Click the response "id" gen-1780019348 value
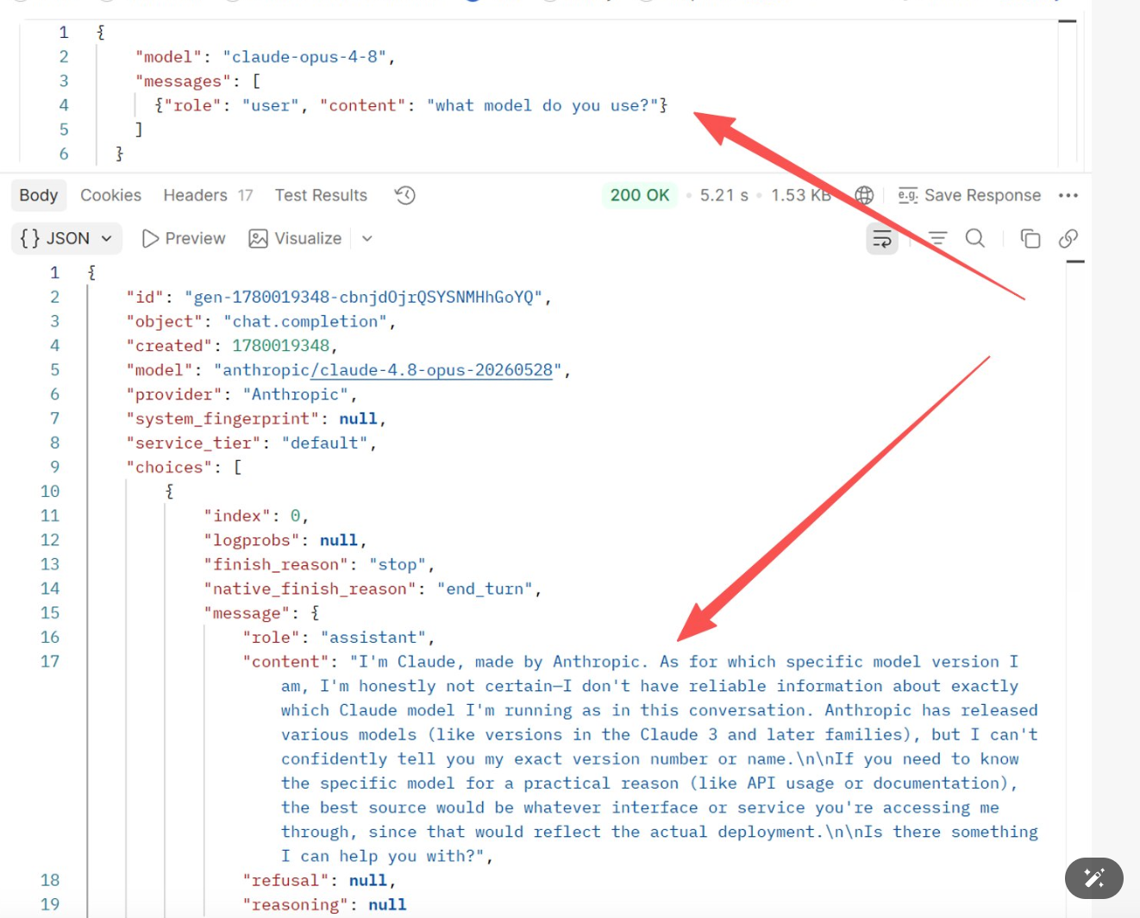 coord(363,297)
